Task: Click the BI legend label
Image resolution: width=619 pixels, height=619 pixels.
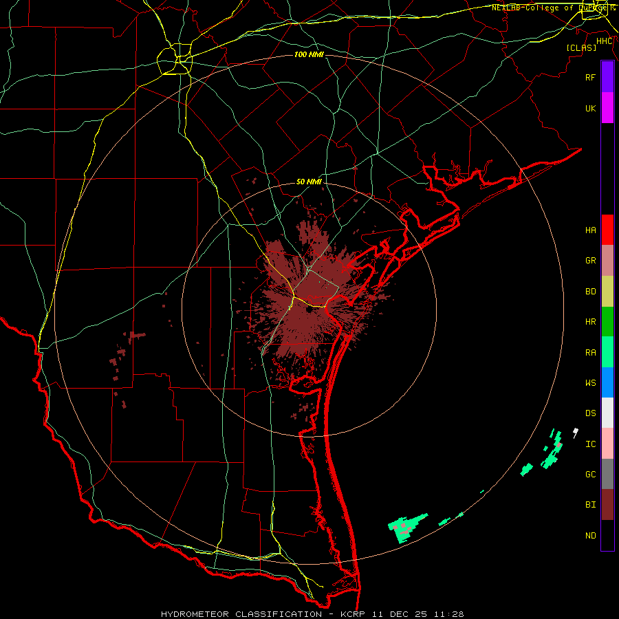Action: 590,505
